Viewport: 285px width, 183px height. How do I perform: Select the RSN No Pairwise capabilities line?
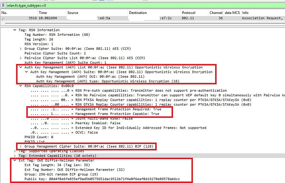[158, 95]
